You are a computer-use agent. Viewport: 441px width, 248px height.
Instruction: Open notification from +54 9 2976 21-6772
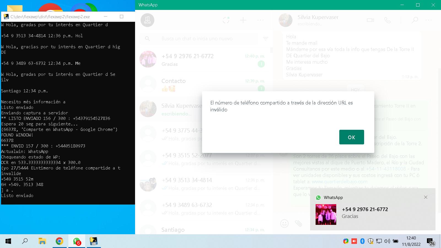[x=373, y=209]
